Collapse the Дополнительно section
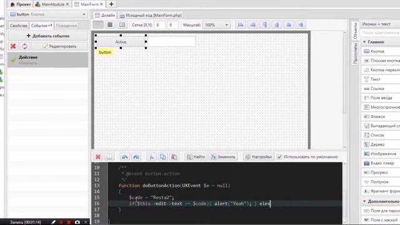 click(364, 201)
